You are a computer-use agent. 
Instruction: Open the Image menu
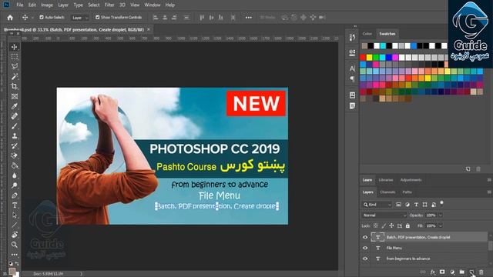(x=47, y=5)
